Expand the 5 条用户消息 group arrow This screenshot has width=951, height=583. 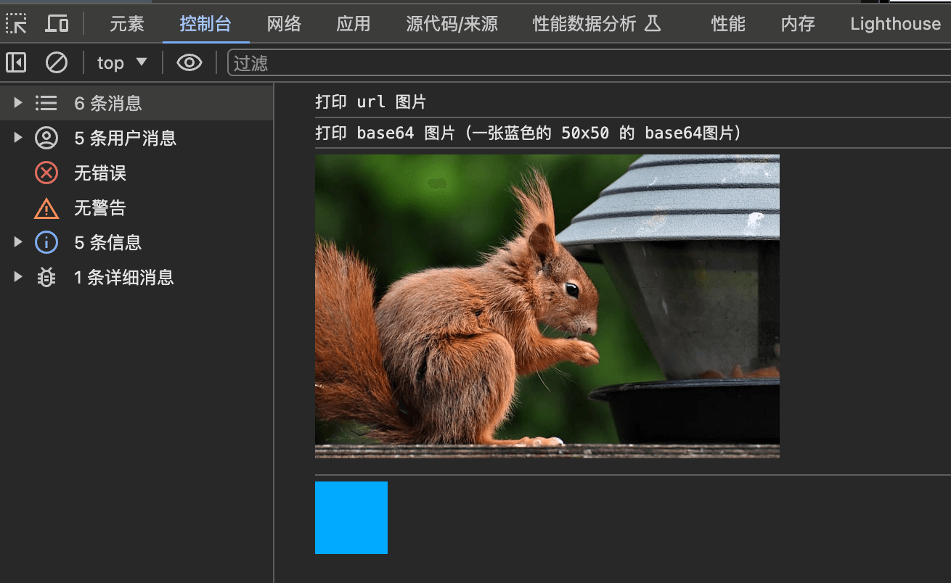(19, 138)
